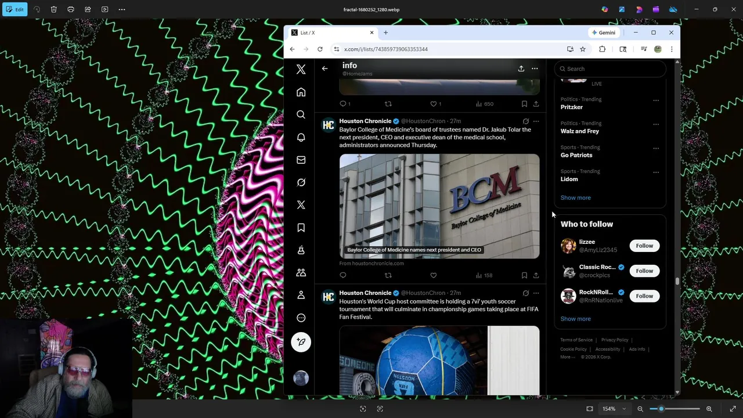Zoom in with the Photos magnifier plus
743x418 pixels.
[709, 409]
